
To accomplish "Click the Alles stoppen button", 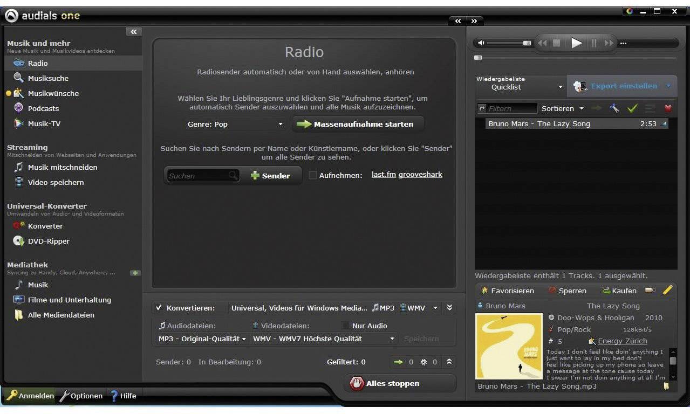I will pyautogui.click(x=400, y=383).
